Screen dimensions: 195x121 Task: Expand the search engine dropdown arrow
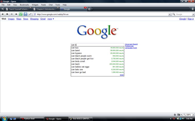pyautogui.click(x=193, y=14)
